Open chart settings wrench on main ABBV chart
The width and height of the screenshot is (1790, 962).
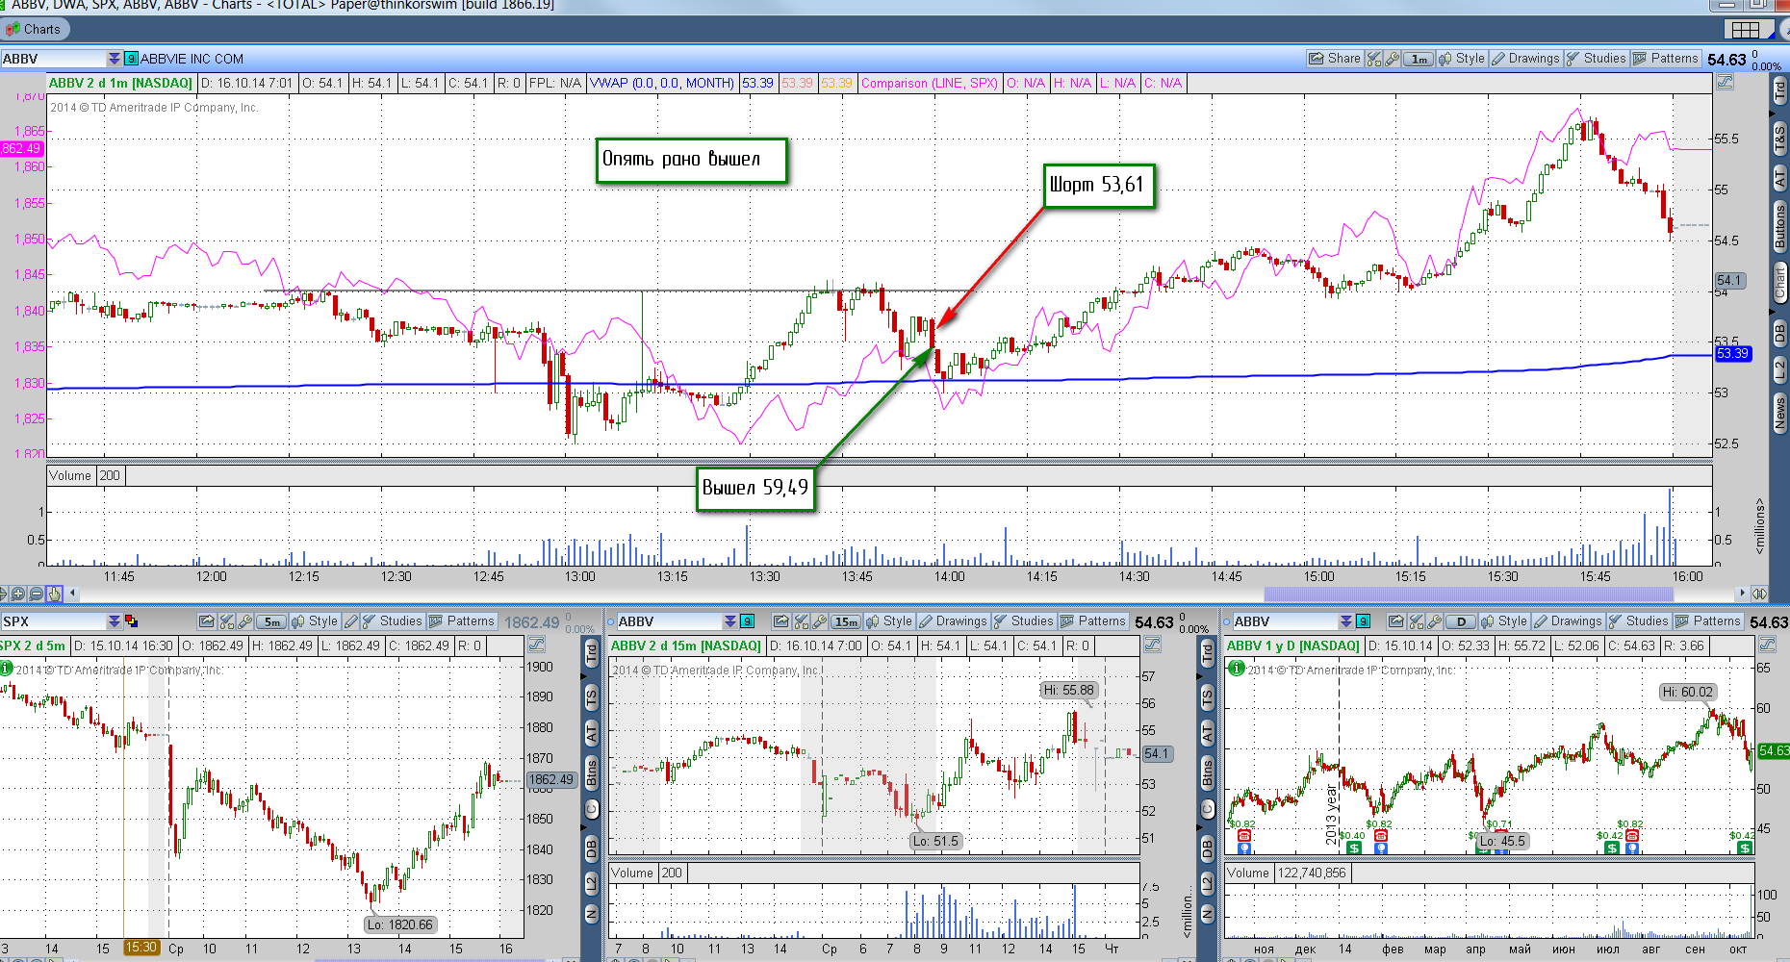(1392, 59)
